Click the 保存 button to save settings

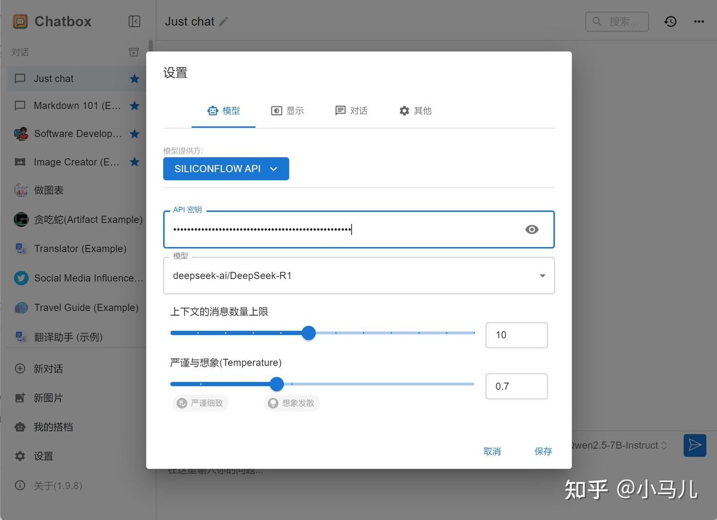click(x=543, y=451)
